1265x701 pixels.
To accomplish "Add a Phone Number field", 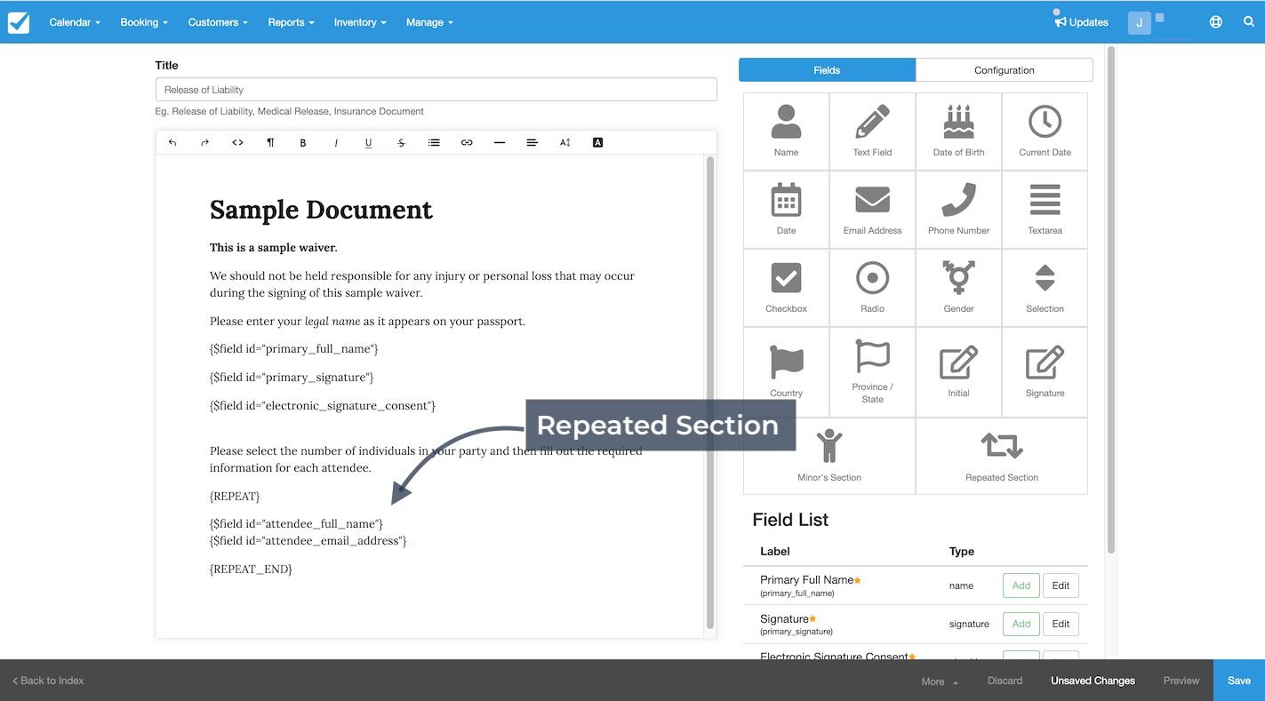I will pyautogui.click(x=958, y=210).
